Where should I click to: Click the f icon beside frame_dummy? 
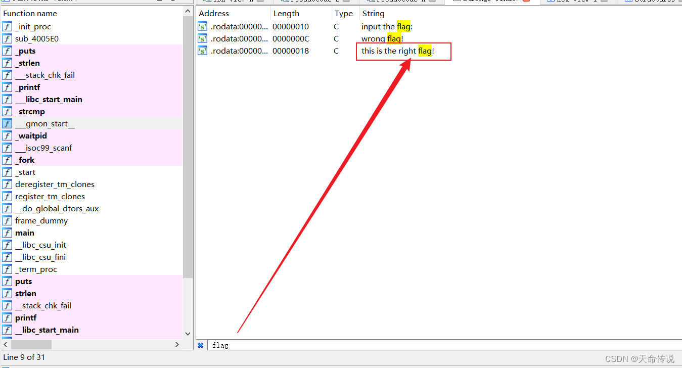click(x=7, y=220)
